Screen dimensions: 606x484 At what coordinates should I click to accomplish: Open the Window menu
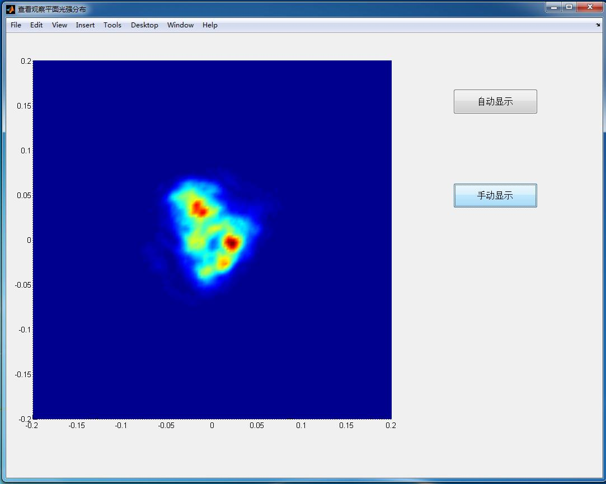tap(181, 25)
